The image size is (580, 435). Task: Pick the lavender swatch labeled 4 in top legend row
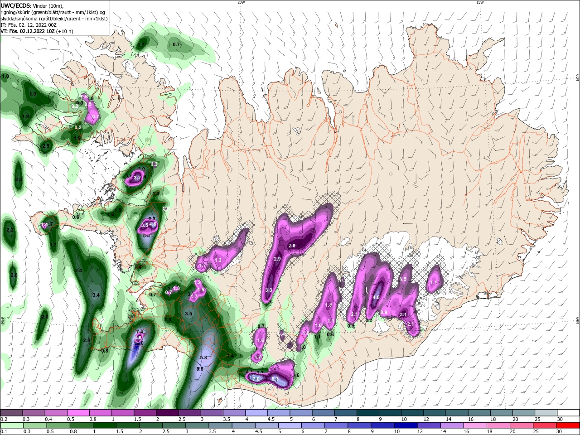pyautogui.click(x=256, y=413)
